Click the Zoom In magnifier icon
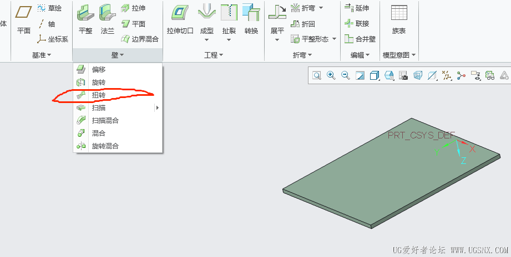Screen dimensions: 511x257 [x=331, y=76]
